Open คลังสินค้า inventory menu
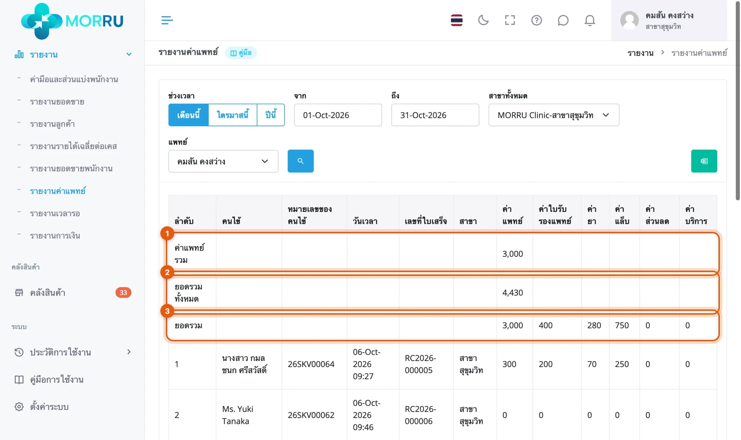Image resolution: width=741 pixels, height=440 pixels. (48, 293)
